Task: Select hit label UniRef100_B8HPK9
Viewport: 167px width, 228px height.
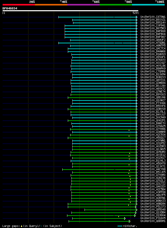Action: point(153,69)
